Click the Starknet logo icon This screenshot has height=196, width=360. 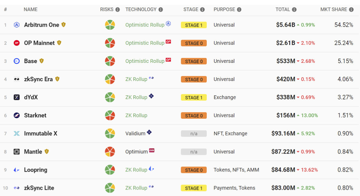[17, 116]
